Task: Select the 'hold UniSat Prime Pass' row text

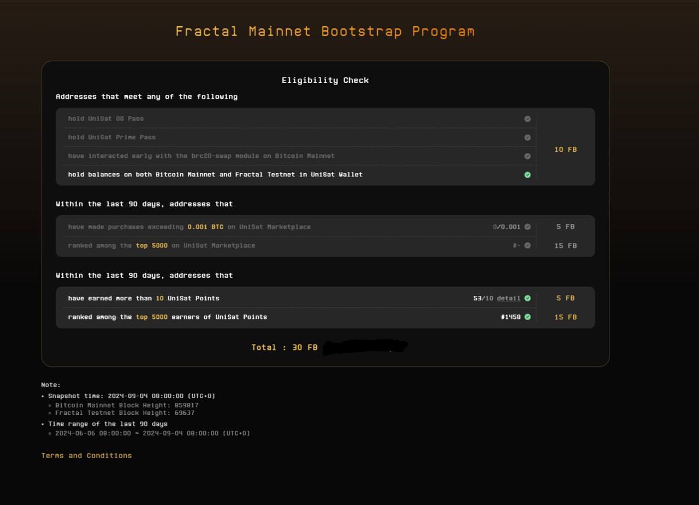Action: pos(112,138)
